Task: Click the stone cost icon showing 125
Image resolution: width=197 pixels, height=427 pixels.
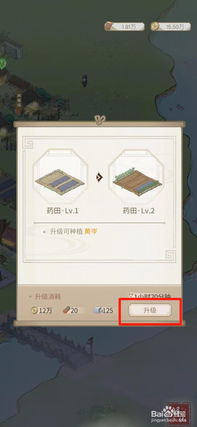Action: [x=98, y=310]
